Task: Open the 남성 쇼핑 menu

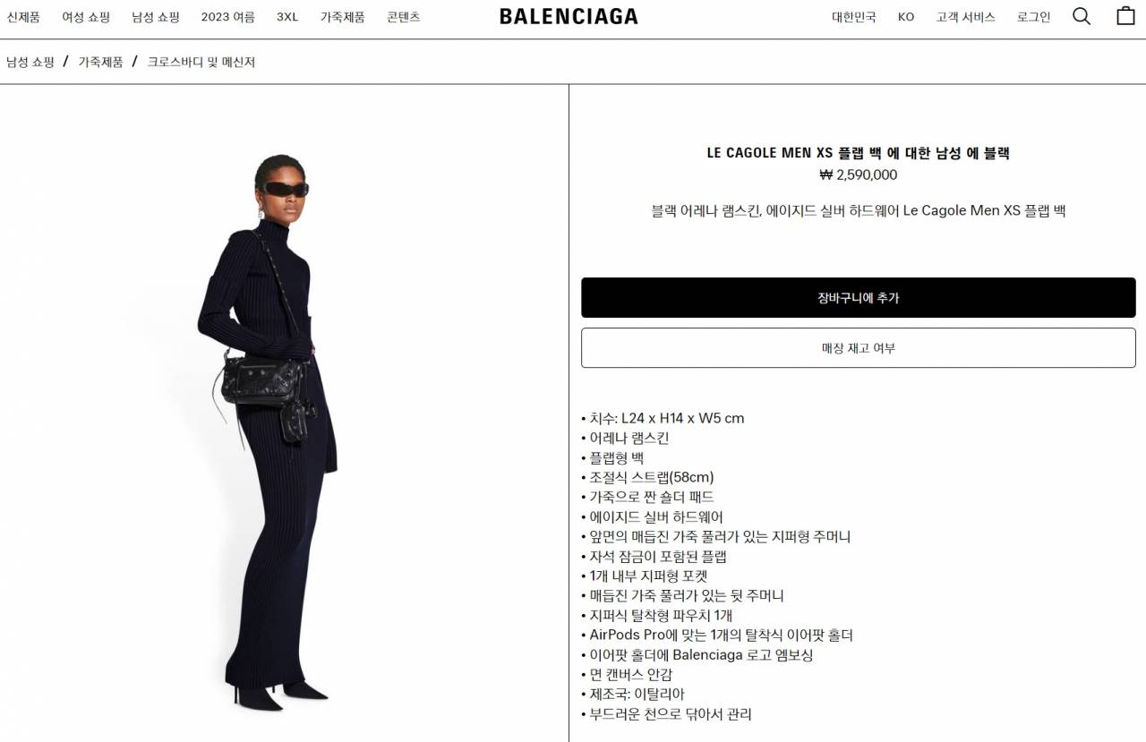Action: pyautogui.click(x=156, y=17)
